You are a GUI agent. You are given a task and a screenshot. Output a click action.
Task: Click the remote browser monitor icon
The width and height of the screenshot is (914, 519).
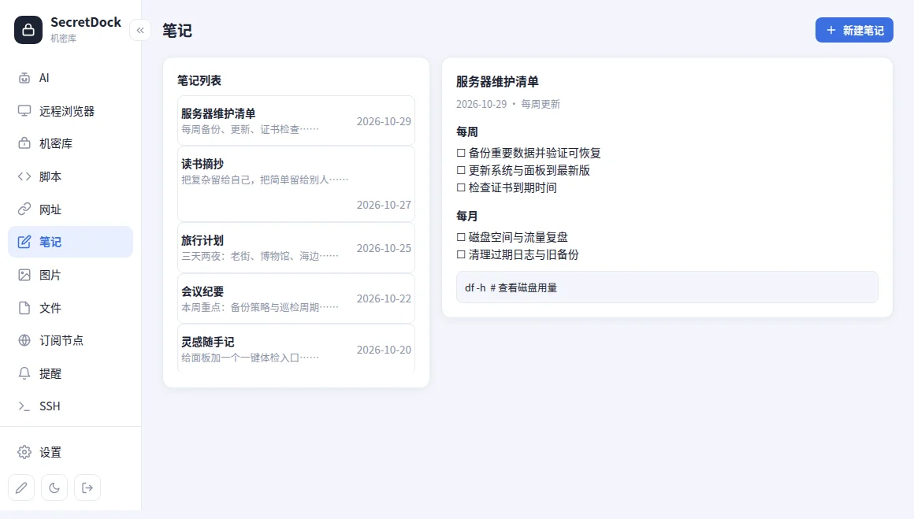click(x=24, y=111)
